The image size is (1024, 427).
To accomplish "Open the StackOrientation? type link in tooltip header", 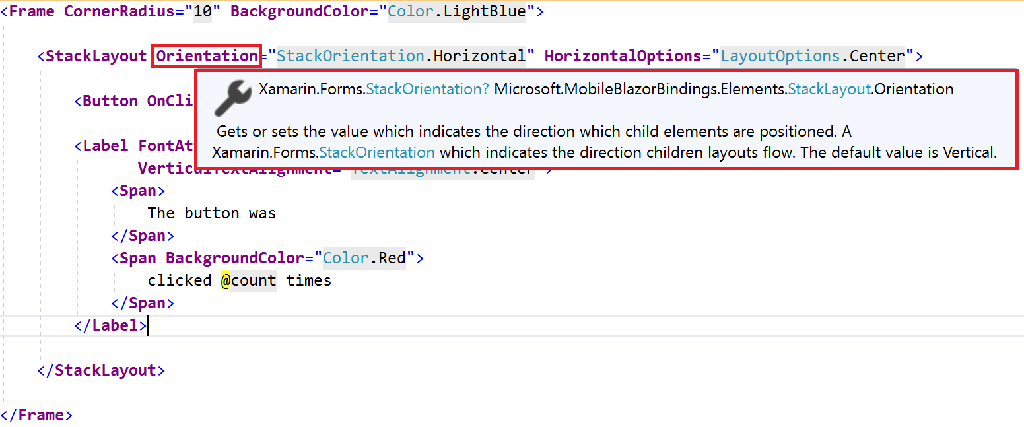I will click(x=427, y=89).
